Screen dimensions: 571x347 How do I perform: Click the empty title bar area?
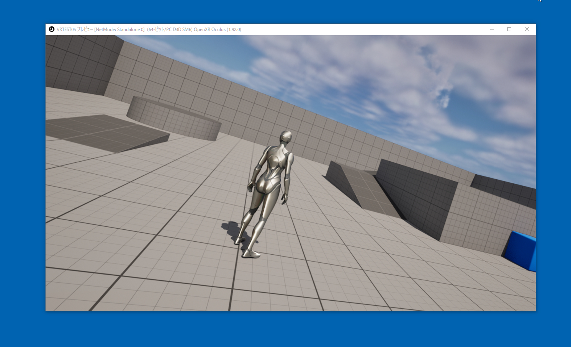point(364,29)
